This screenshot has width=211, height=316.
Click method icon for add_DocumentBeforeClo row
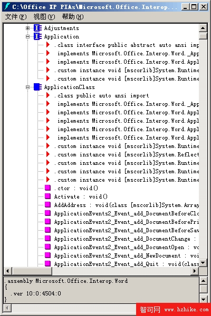click(47, 213)
